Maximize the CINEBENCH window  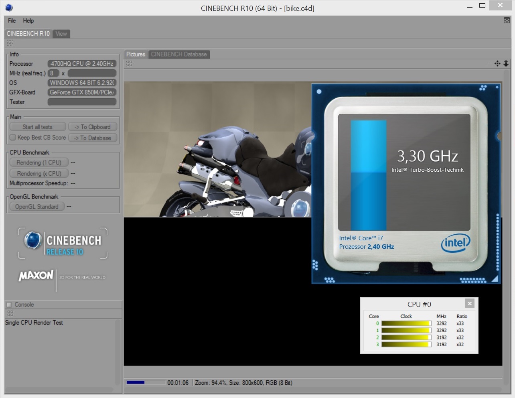click(483, 6)
